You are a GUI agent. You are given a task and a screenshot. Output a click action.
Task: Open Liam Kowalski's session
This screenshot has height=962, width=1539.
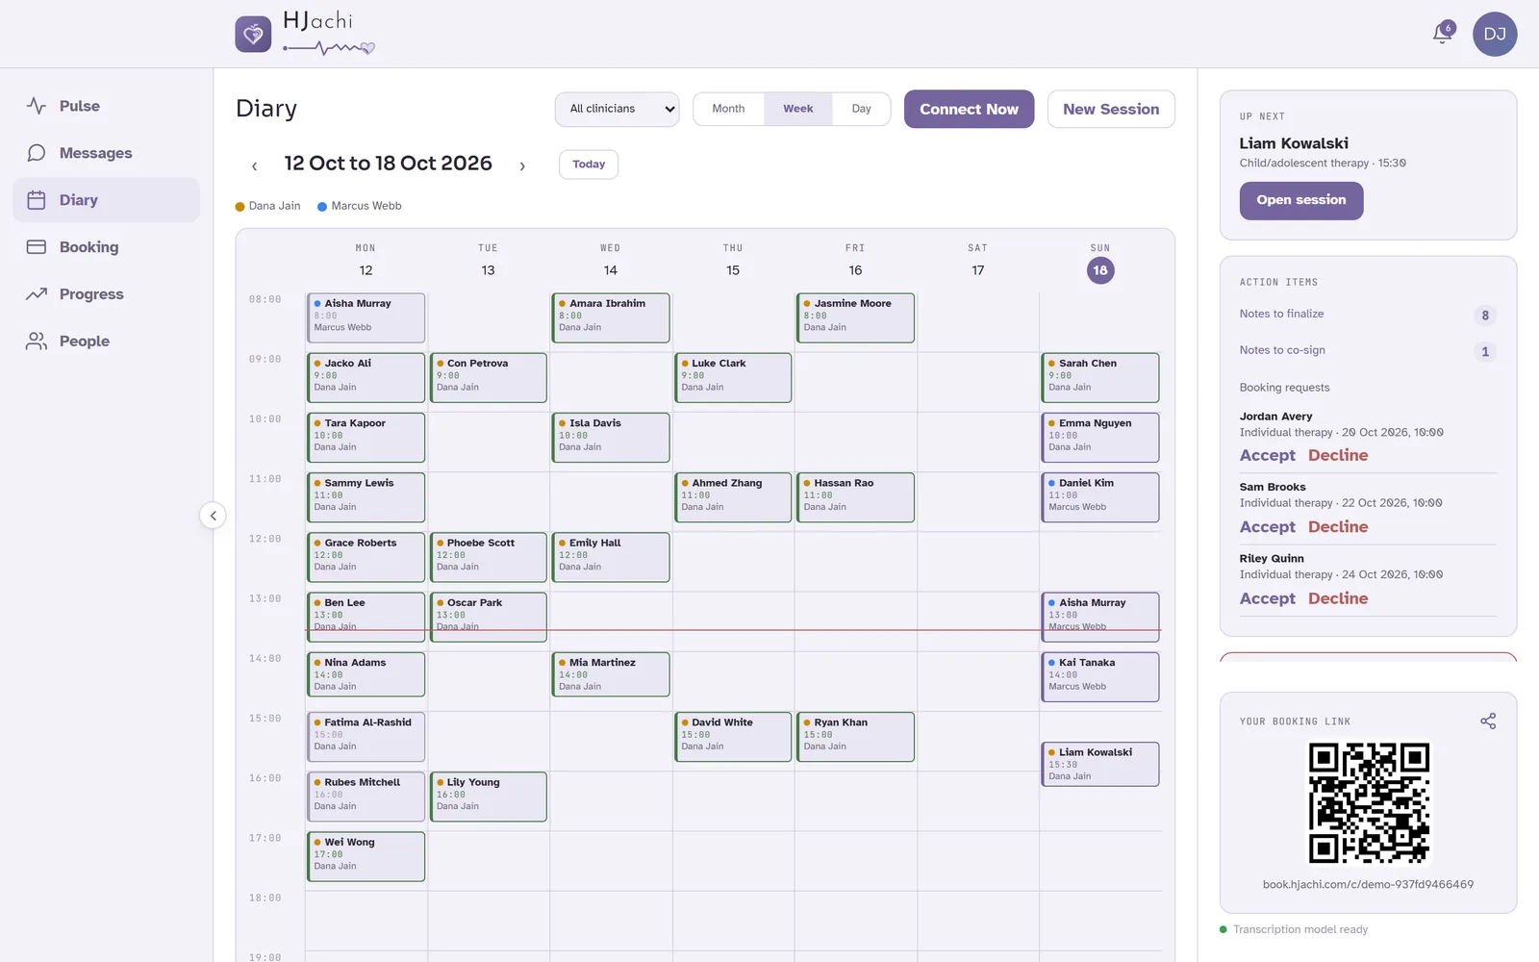tap(1301, 200)
